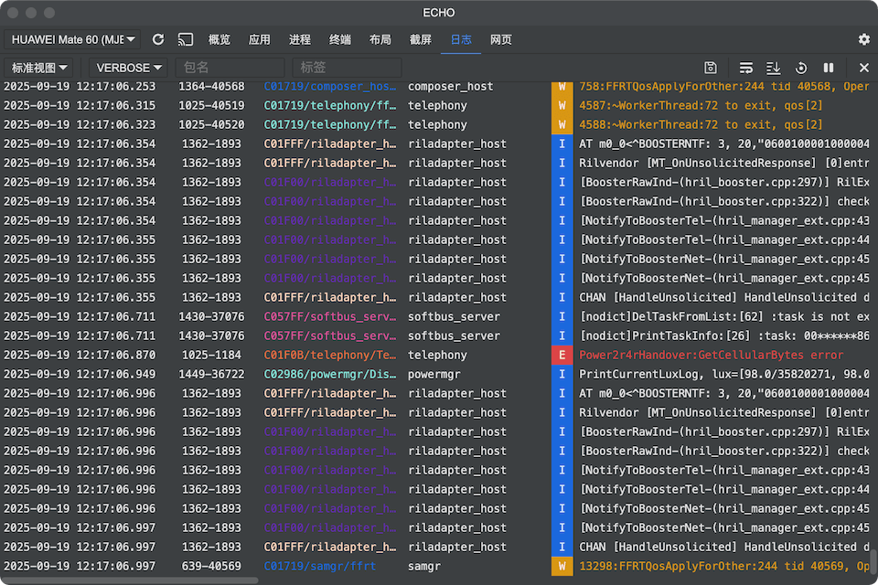Open settings via the gear icon
This screenshot has width=878, height=585.
point(864,39)
